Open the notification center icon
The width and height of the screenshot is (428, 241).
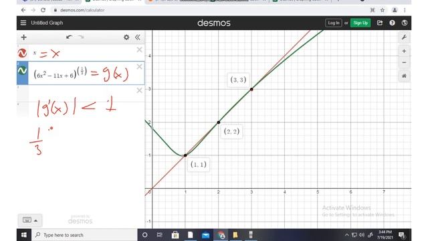tap(401, 235)
